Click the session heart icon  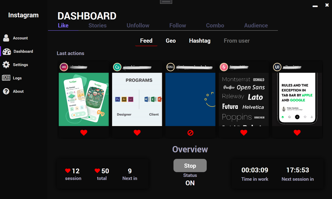coord(68,171)
